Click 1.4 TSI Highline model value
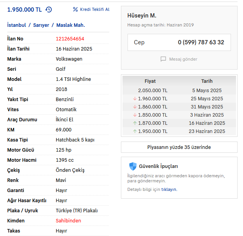243x236 pixels. tap(73, 79)
